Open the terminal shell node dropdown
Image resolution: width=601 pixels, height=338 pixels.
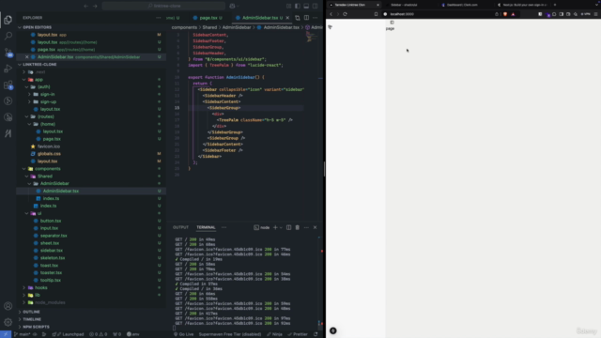click(x=281, y=227)
